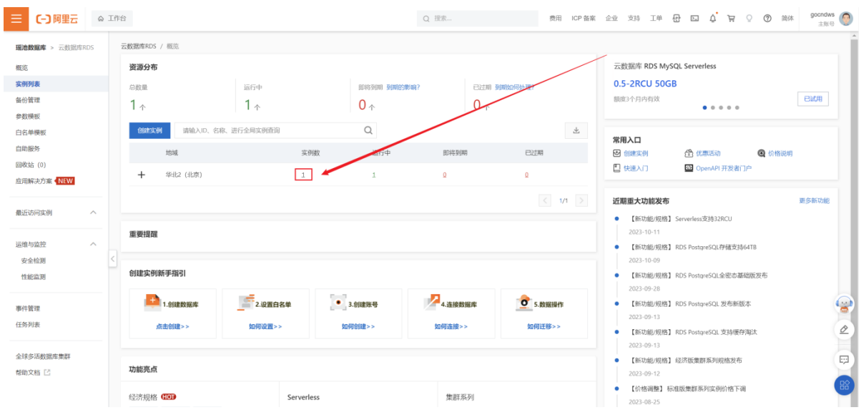Open the shopping cart icon

click(731, 19)
